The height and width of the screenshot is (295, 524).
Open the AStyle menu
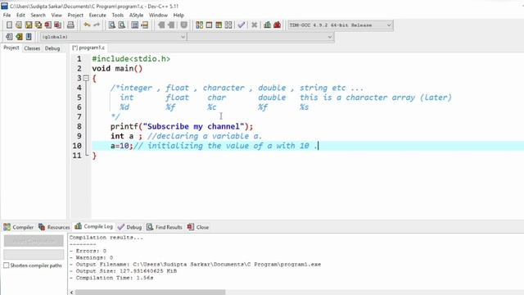tap(137, 15)
